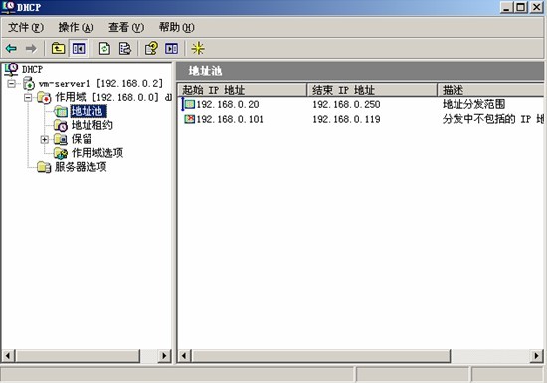The image size is (547, 383).
Task: Select vm-server1 [192.168.0.2] in tree
Action: coord(100,84)
